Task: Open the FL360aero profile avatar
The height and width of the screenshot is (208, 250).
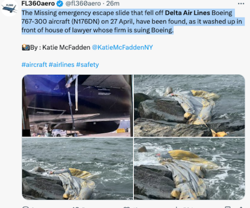Action: (9, 8)
